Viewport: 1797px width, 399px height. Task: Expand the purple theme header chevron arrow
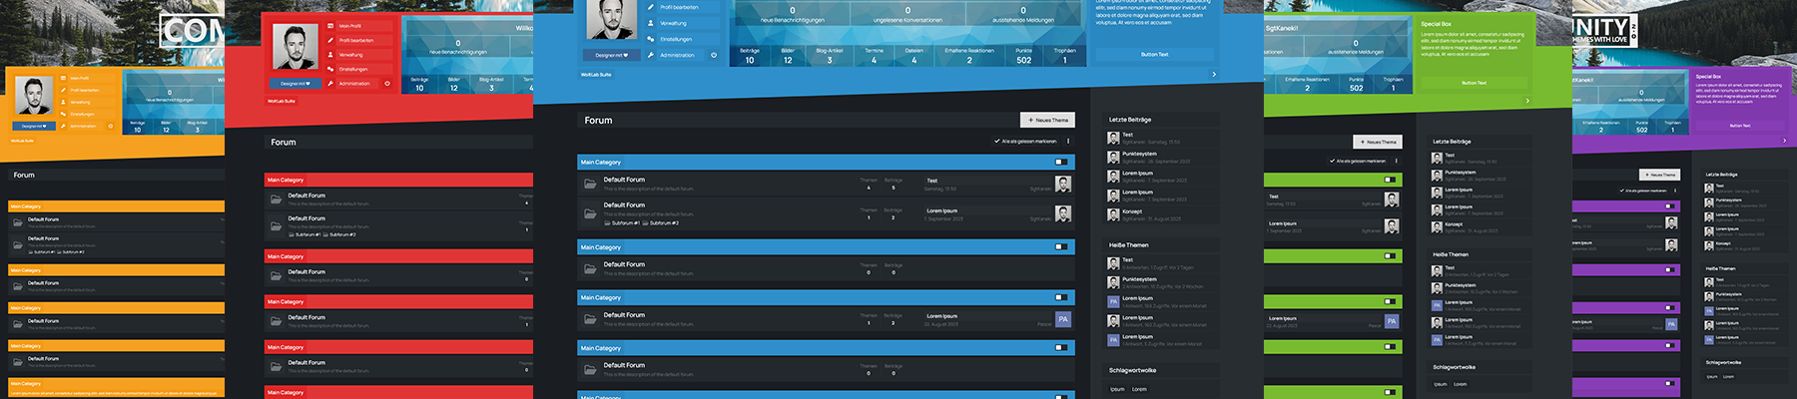1784,141
